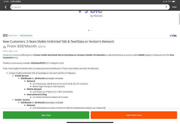Tap the microphone voice search icon
Image resolution: width=180 pixels, height=124 pixels.
[166, 7]
